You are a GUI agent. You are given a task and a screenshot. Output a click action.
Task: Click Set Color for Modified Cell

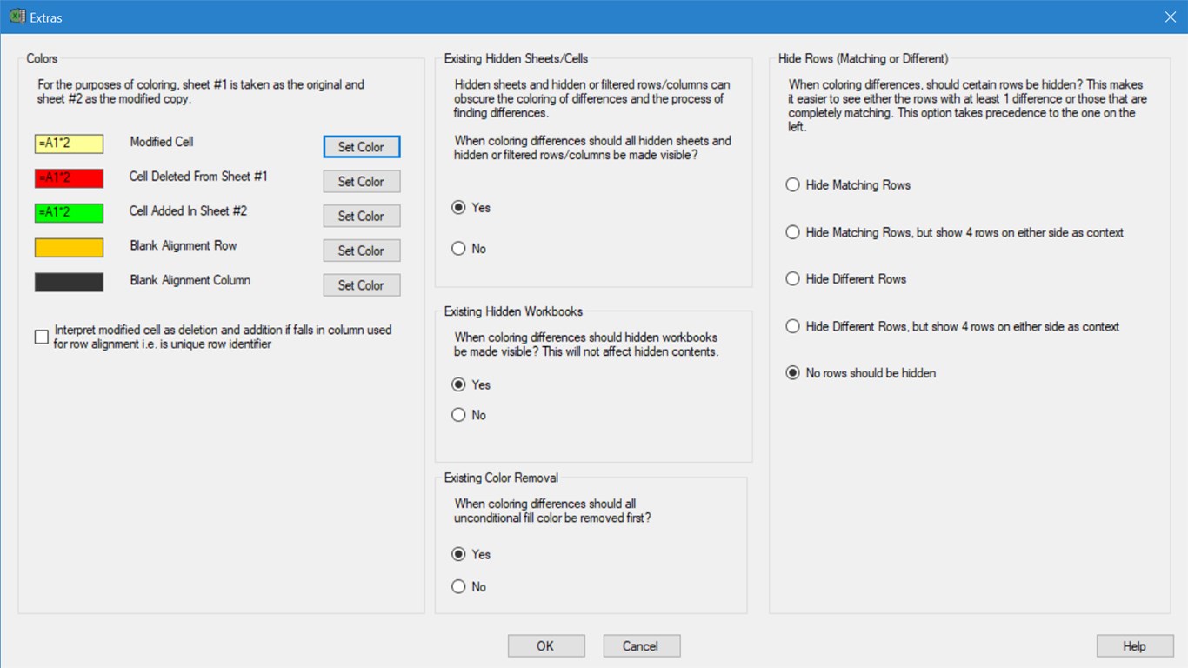click(x=361, y=147)
